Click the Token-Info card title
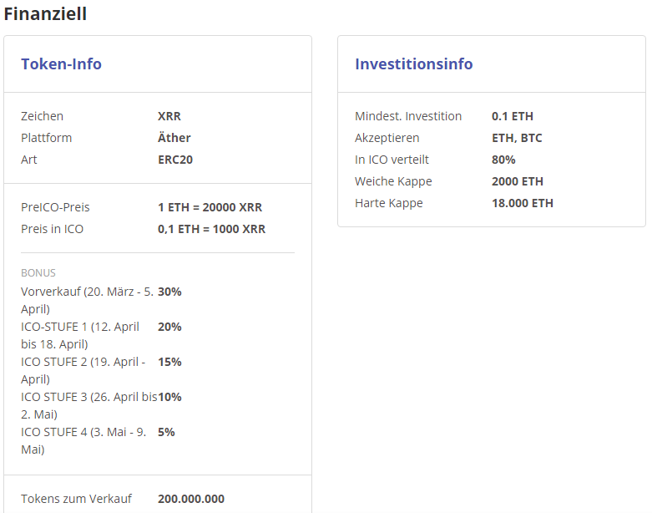 [61, 63]
